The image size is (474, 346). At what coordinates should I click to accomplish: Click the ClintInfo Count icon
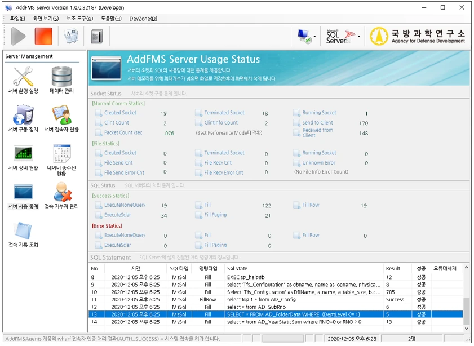[x=198, y=123]
